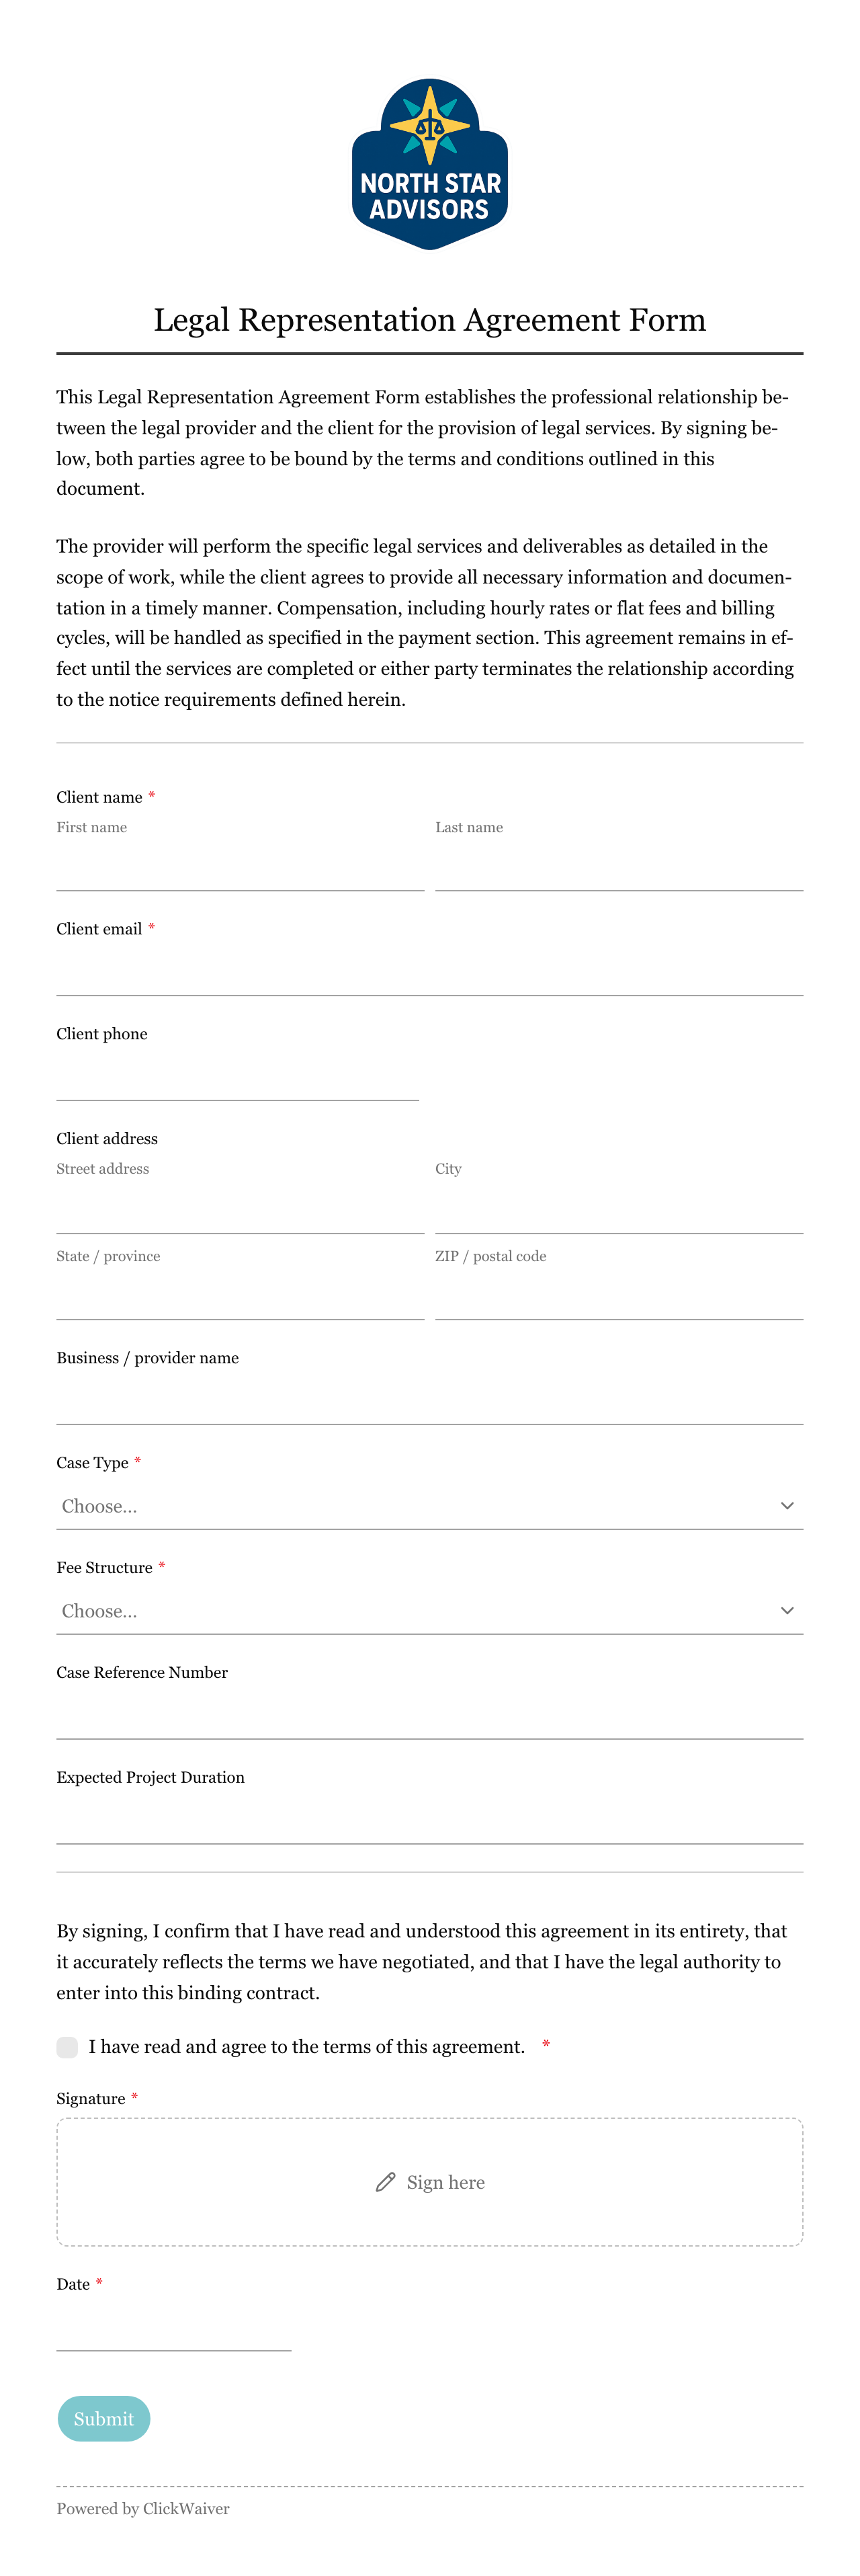The width and height of the screenshot is (860, 2576).
Task: Select the Client phone input
Action: click(238, 1078)
